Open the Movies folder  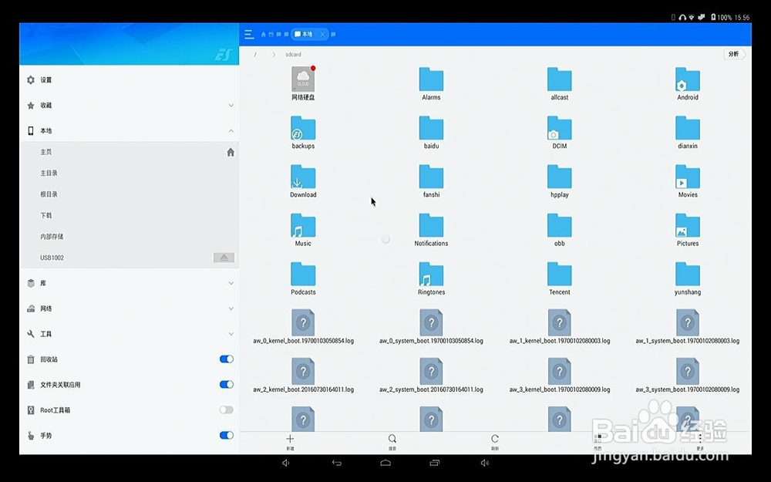688,181
